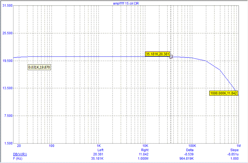This screenshot has width=248, height=163.
Task: Select the 1000.000K,11.842 cursor tag
Action: [x=224, y=93]
